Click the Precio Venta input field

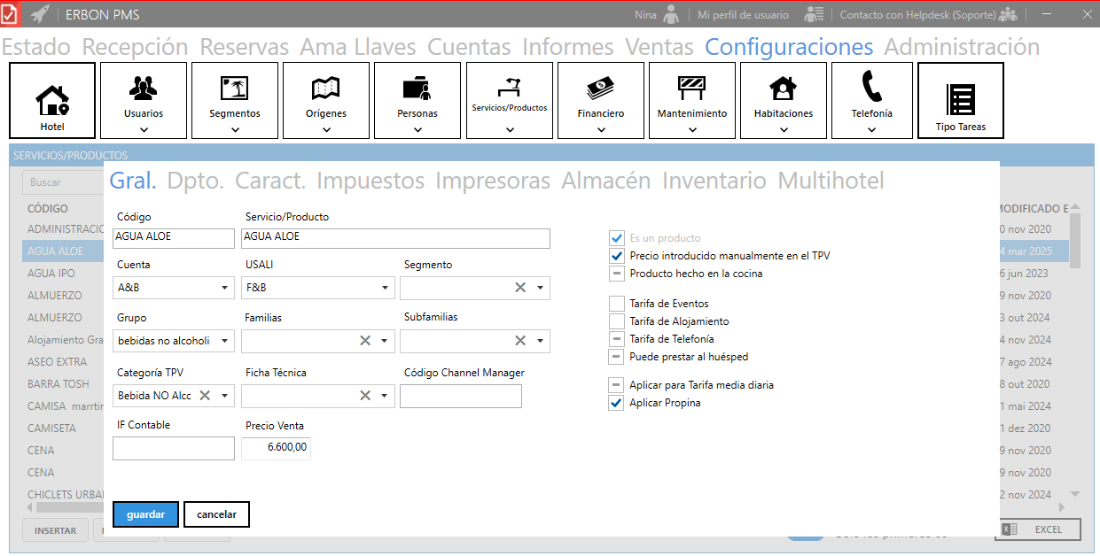coord(277,448)
